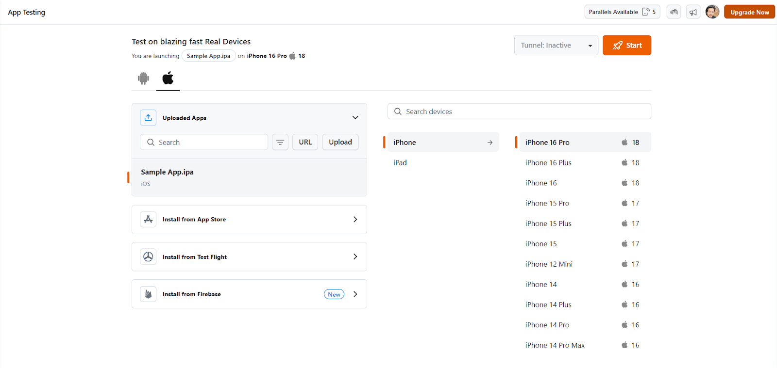Click the App Store icon
Screen dimensions: 777x368
tap(148, 219)
